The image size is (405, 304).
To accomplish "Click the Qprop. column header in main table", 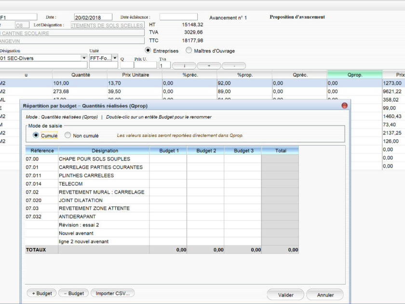I will tap(355, 75).
